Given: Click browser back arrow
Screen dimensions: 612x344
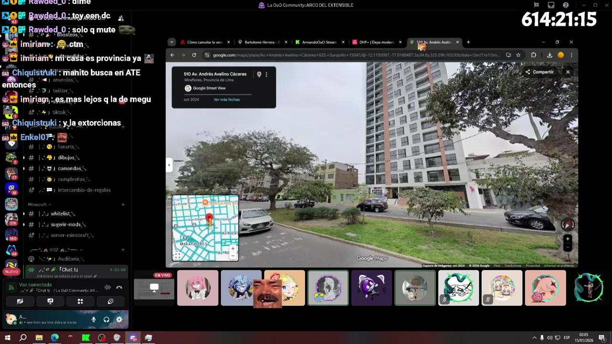Looking at the screenshot, I should pyautogui.click(x=173, y=55).
